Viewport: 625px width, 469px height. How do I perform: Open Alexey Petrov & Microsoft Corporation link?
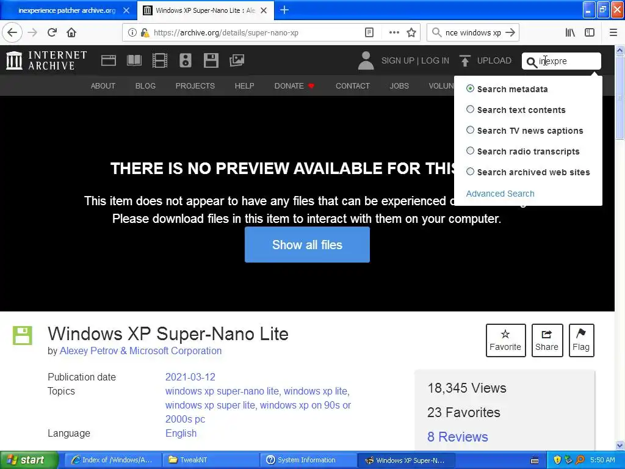tap(140, 351)
